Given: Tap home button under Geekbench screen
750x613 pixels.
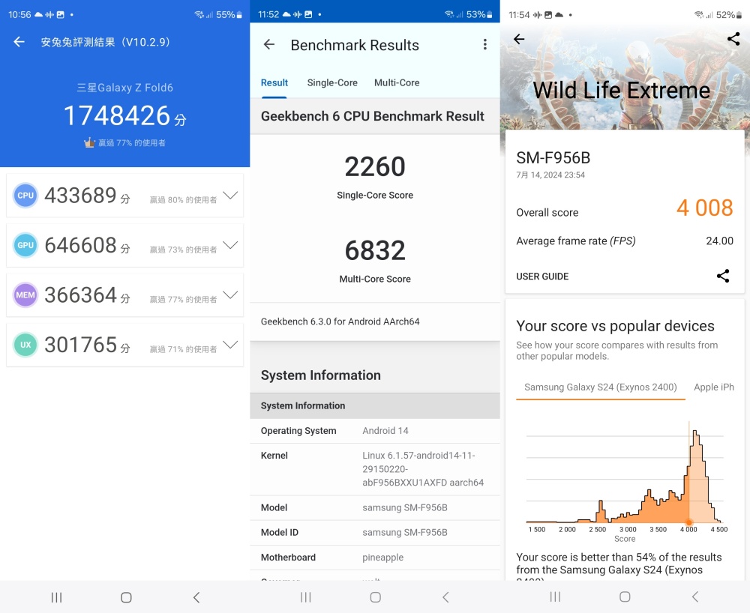Looking at the screenshot, I should (376, 597).
